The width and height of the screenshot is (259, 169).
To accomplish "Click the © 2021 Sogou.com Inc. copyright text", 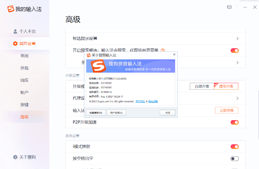I will 111,101.
